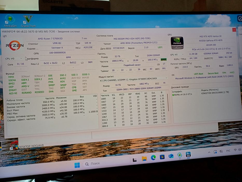Click the 1667 row in the timings table
This screenshot has width=242, height=182.
tap(133, 101)
